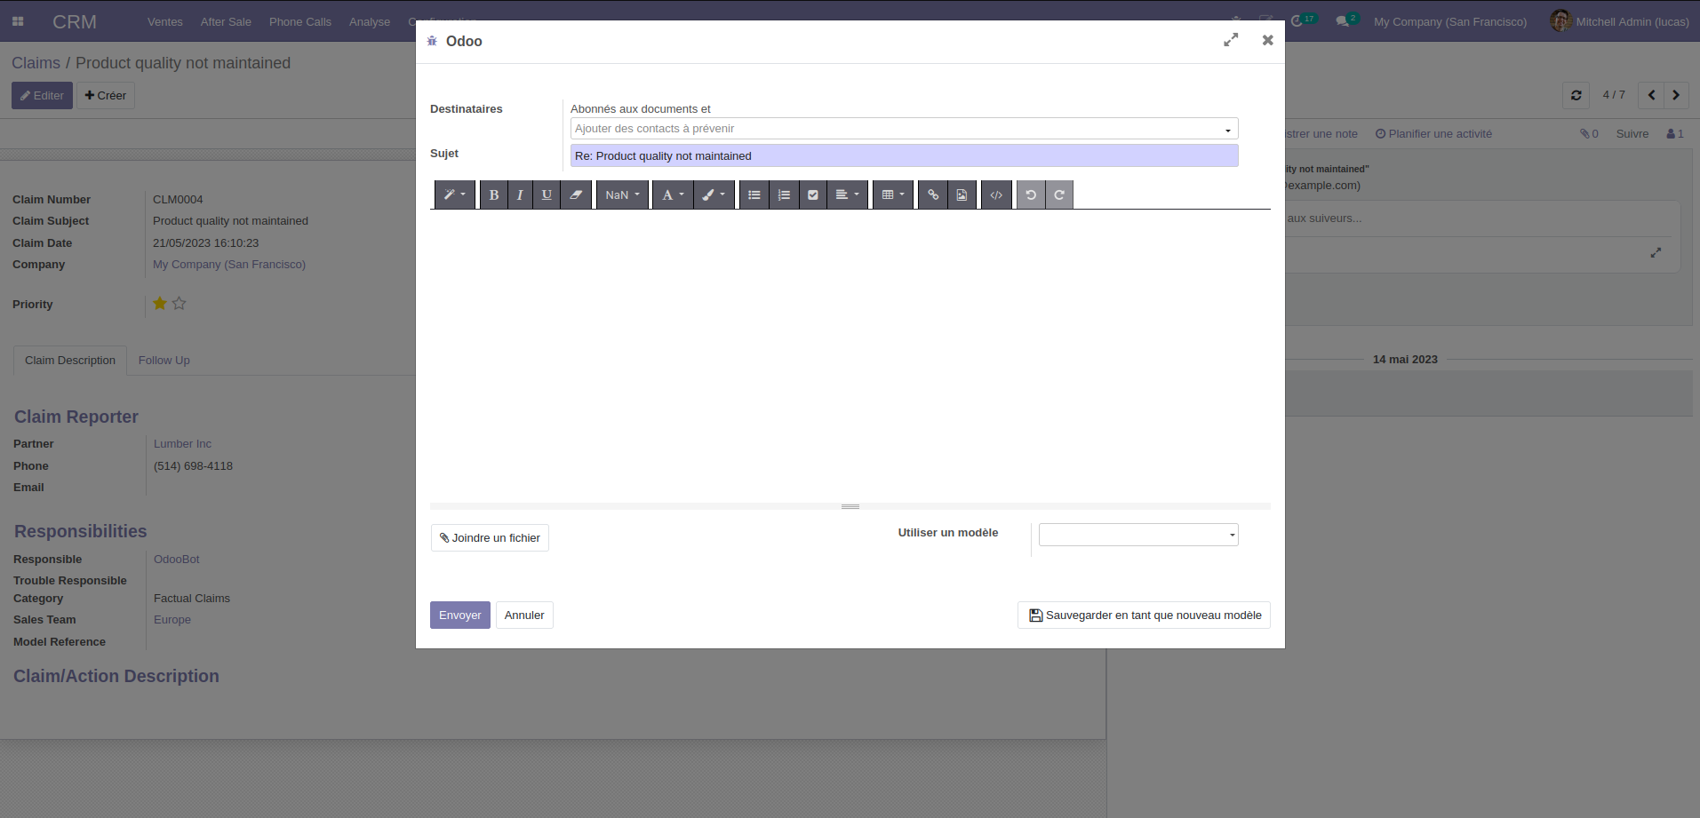Click the insert link icon
This screenshot has width=1700, height=818.
coord(932,195)
